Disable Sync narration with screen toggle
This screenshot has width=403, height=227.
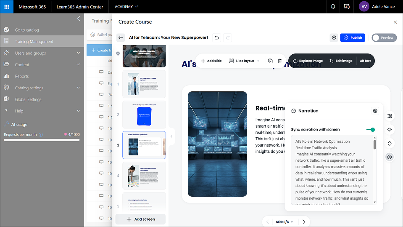371,130
